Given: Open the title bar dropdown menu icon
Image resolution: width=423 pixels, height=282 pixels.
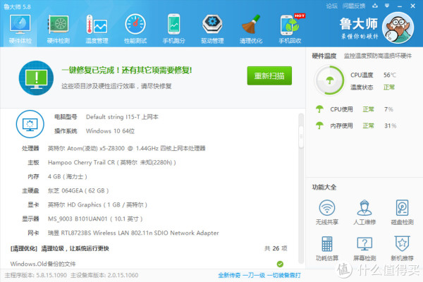Looking at the screenshot, I should click(387, 6).
